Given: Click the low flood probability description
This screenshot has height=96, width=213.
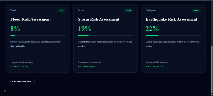Looking at the screenshot, I should (x=35, y=44).
